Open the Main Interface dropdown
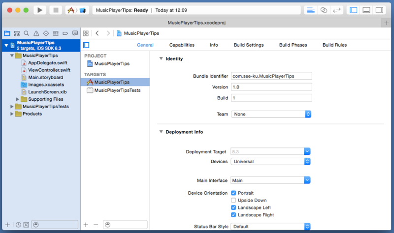The height and width of the screenshot is (233, 394). click(307, 180)
